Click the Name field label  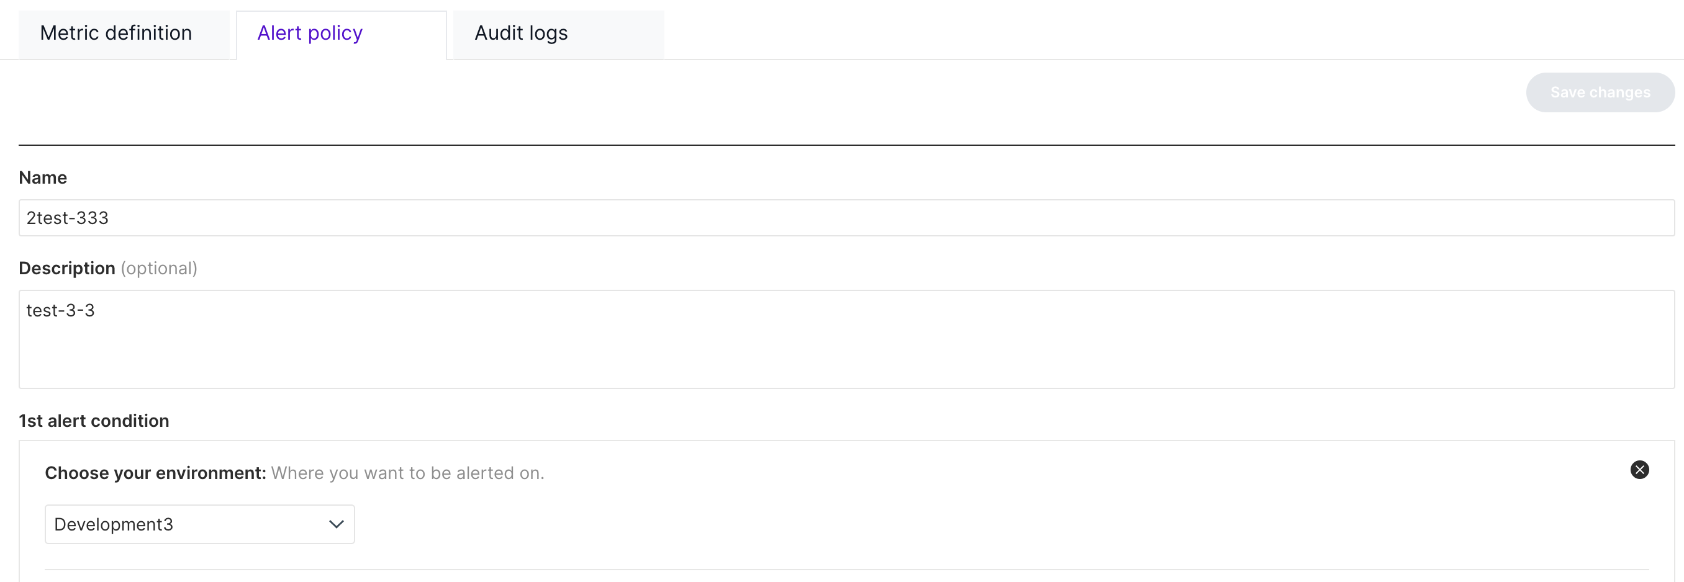[x=43, y=177]
